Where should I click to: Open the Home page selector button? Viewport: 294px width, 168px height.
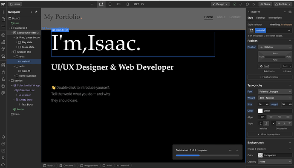(15, 4)
